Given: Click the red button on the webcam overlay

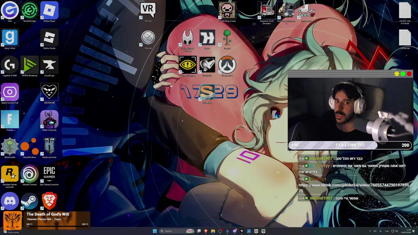Looking at the screenshot, I should pos(409,74).
